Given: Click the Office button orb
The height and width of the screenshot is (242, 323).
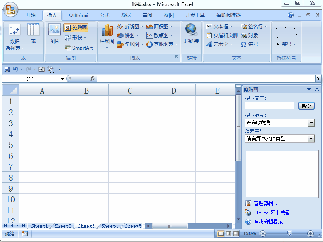Looking at the screenshot, I should 10,10.
